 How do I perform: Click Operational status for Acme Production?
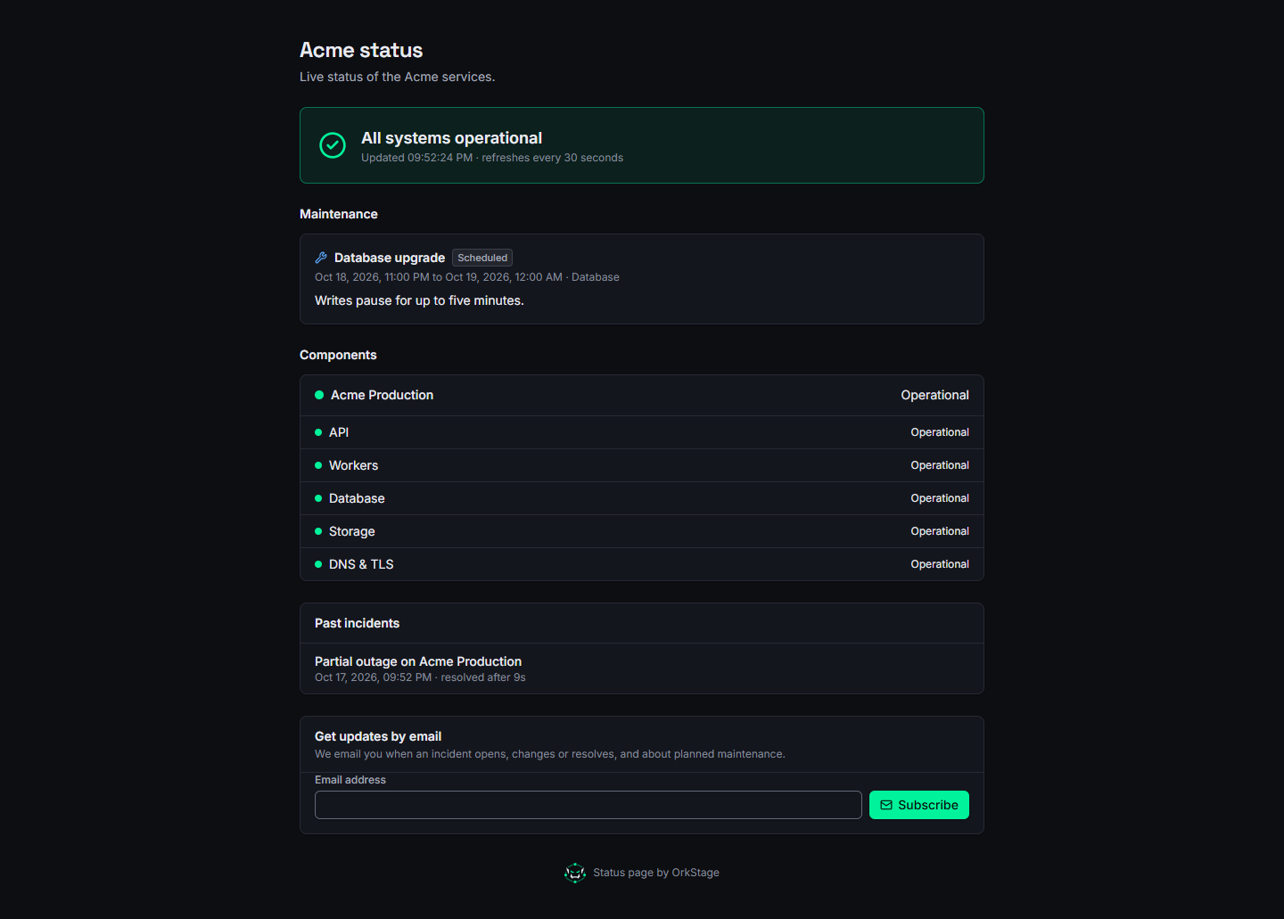click(934, 395)
